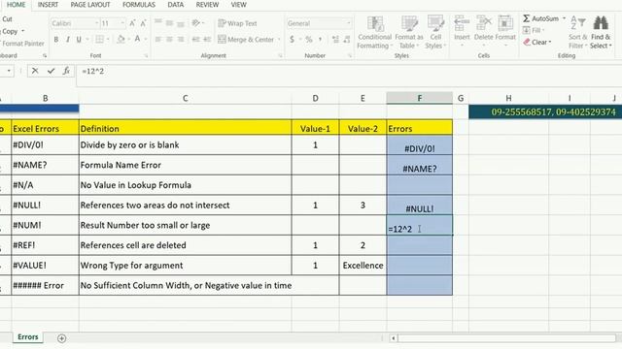Confirm formula entry with the checkmark icon
622x349 pixels.
[51, 71]
